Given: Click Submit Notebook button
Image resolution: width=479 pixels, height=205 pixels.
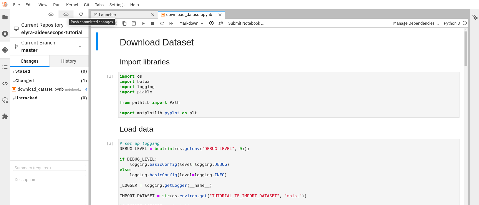Looking at the screenshot, I should click(246, 23).
